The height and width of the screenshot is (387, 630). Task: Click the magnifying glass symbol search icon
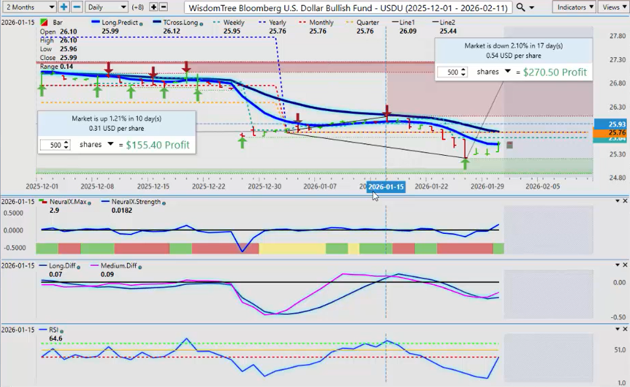pyautogui.click(x=521, y=7)
